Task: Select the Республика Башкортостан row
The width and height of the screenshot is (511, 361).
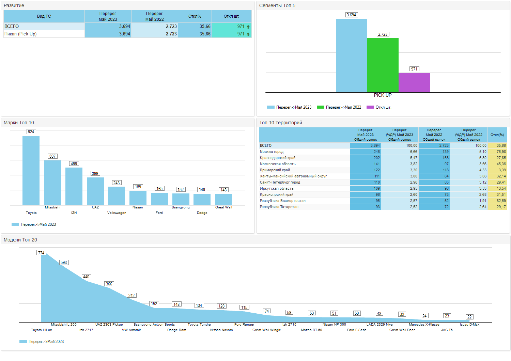Action: pos(383,201)
